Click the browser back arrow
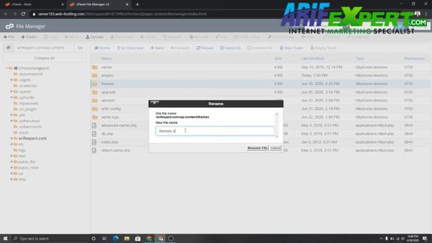This screenshot has width=432, height=243. [x=6, y=13]
